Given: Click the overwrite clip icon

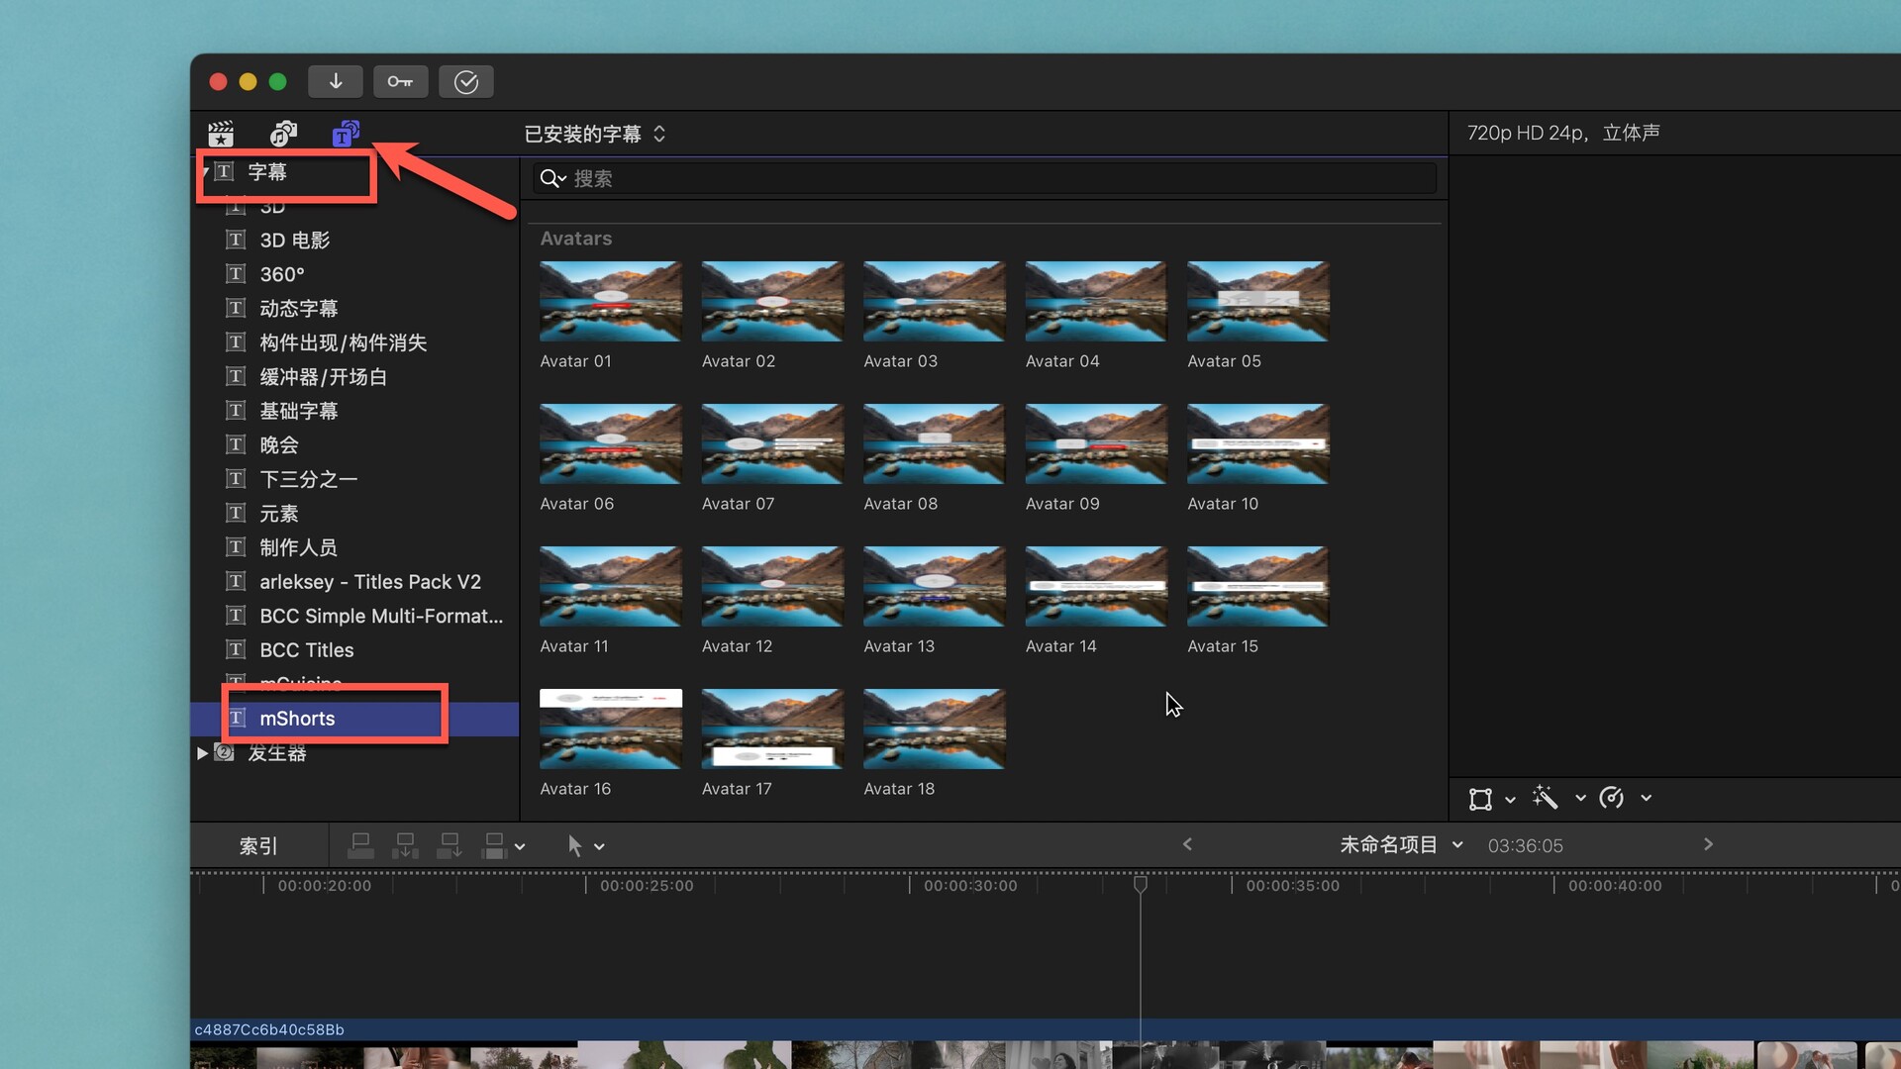Looking at the screenshot, I should coord(493,845).
